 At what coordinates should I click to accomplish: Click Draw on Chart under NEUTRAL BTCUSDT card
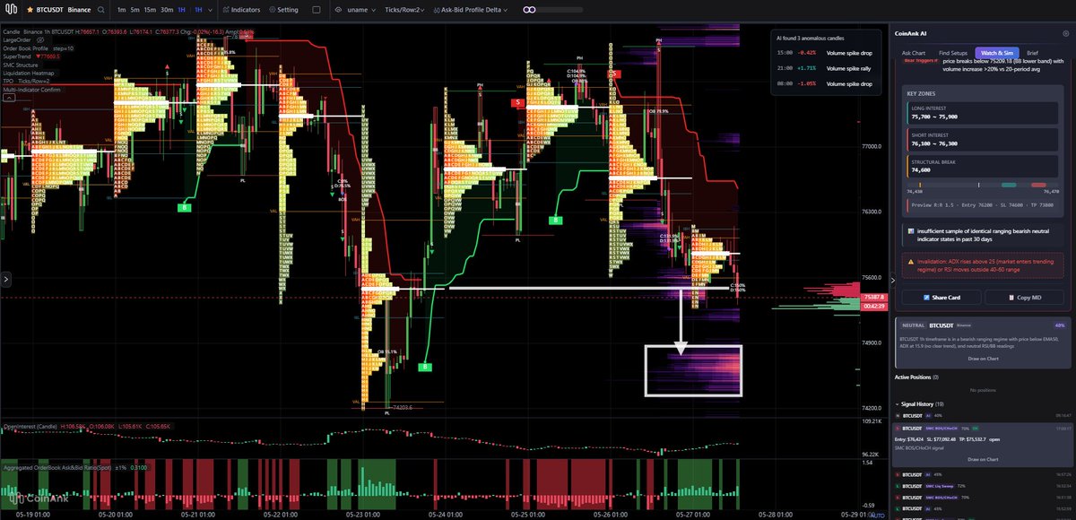(x=982, y=358)
